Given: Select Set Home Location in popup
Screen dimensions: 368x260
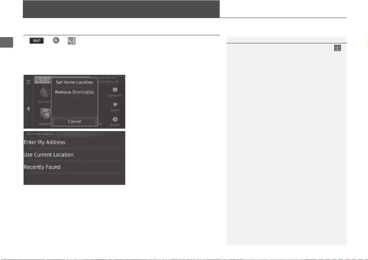Looking at the screenshot, I should [x=74, y=83].
